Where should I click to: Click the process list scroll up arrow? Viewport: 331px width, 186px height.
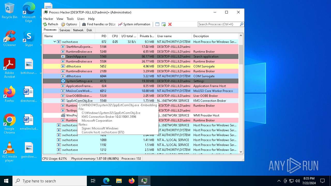pos(241,36)
